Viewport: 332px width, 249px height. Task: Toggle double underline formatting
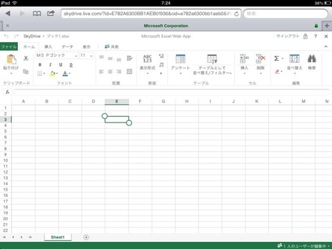click(71, 65)
